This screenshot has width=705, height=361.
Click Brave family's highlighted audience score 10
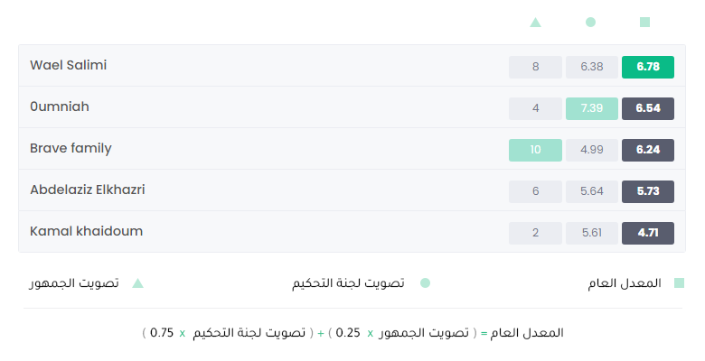click(535, 150)
